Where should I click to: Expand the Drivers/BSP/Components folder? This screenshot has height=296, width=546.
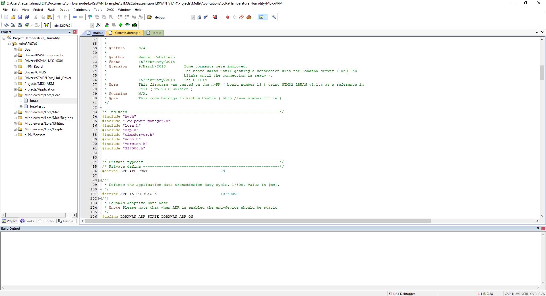[x=15, y=55]
